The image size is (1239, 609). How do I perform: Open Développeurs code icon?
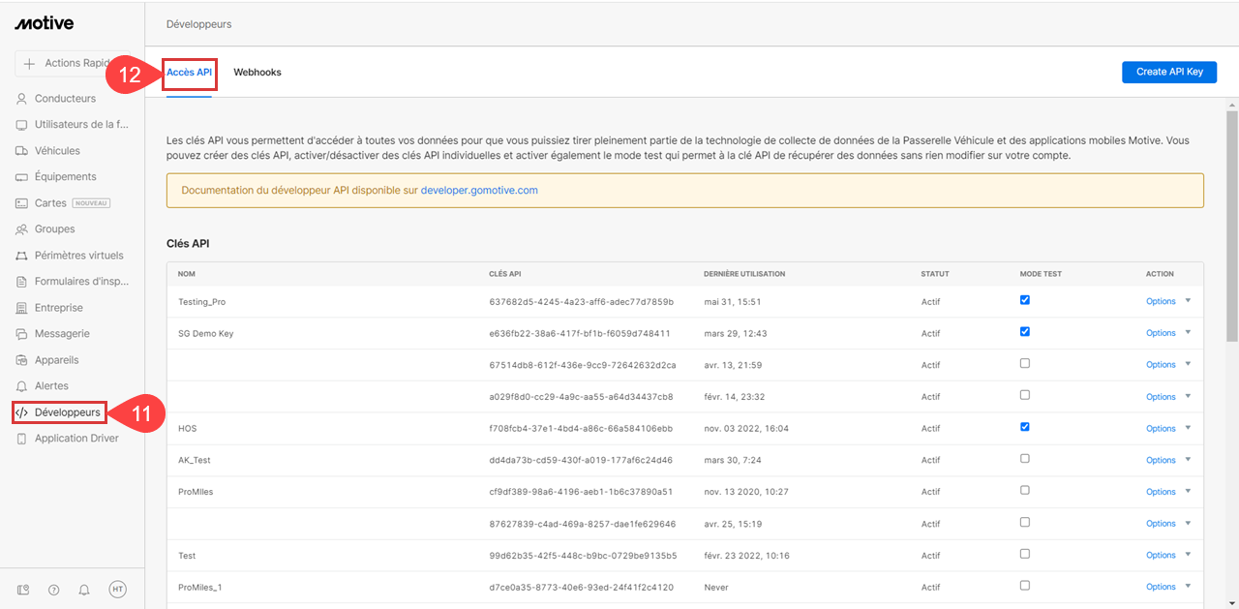coord(22,412)
